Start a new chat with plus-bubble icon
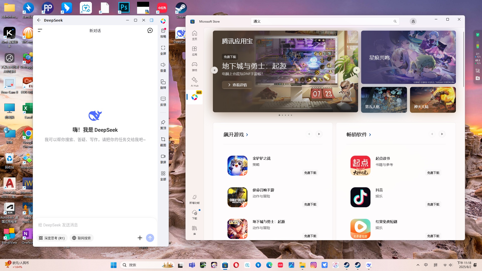The height and width of the screenshot is (271, 482). click(x=150, y=30)
